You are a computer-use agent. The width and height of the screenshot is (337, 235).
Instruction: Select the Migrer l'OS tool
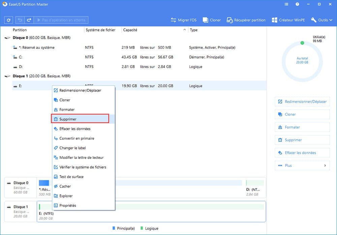[x=183, y=20]
